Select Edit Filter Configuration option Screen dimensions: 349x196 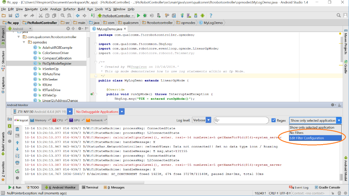(315, 138)
